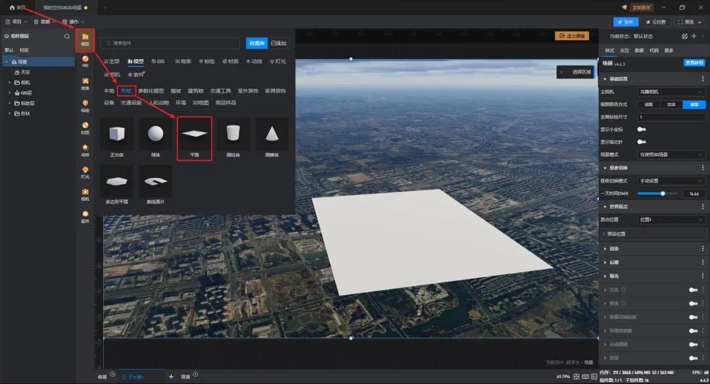Click the edit state icon beside 默认状态
The height and width of the screenshot is (384, 710).
(685, 36)
